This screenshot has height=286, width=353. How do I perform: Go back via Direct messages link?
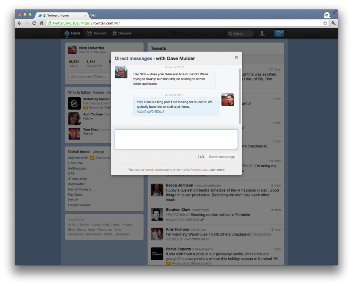click(x=133, y=58)
